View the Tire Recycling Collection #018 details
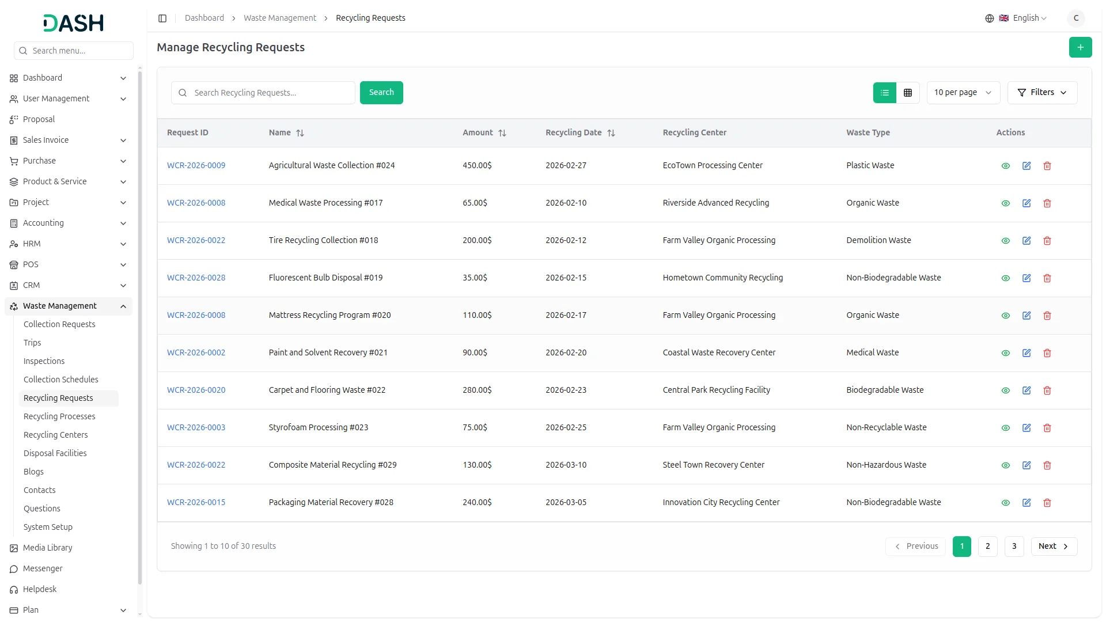 (1005, 241)
